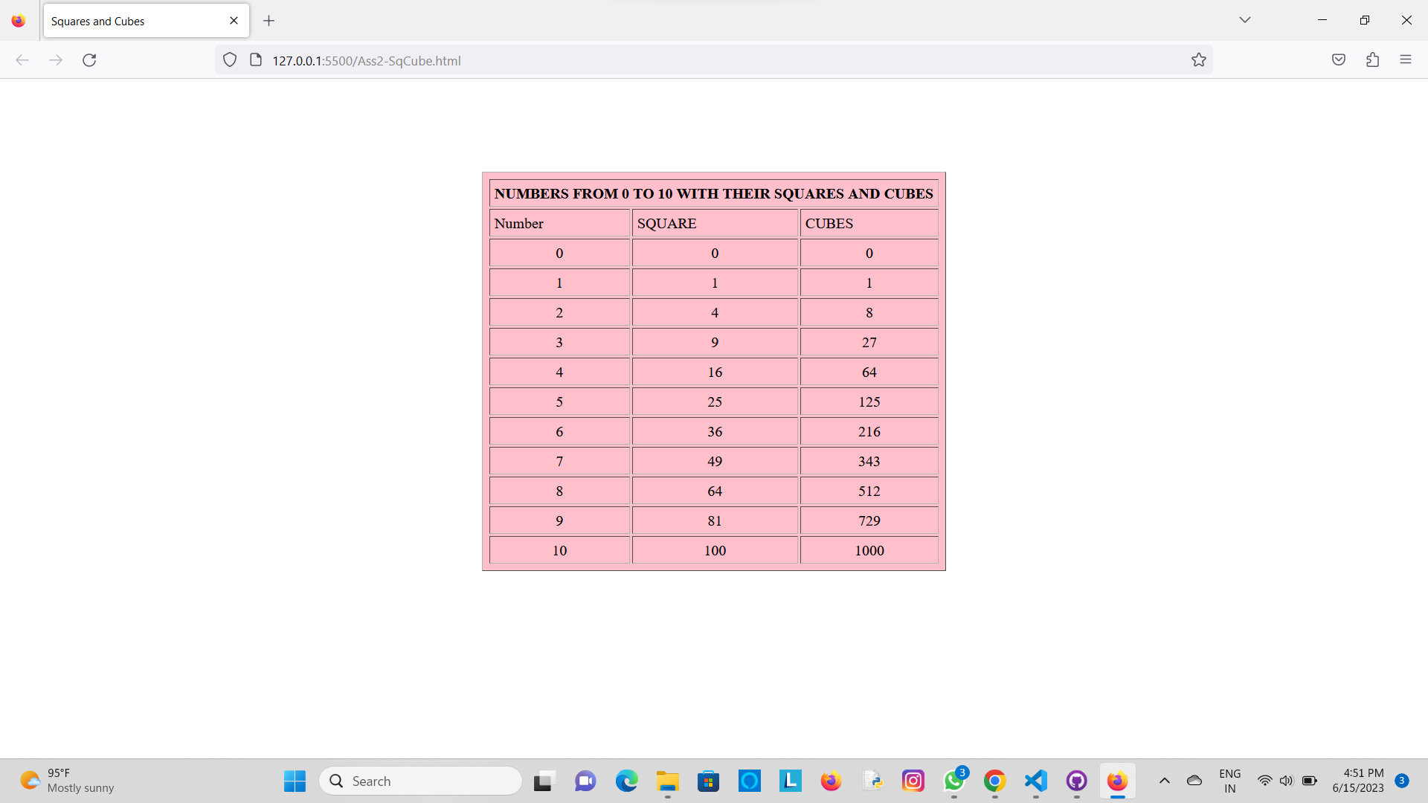Save the page to Pocket
Viewport: 1428px width, 803px height.
click(x=1339, y=59)
